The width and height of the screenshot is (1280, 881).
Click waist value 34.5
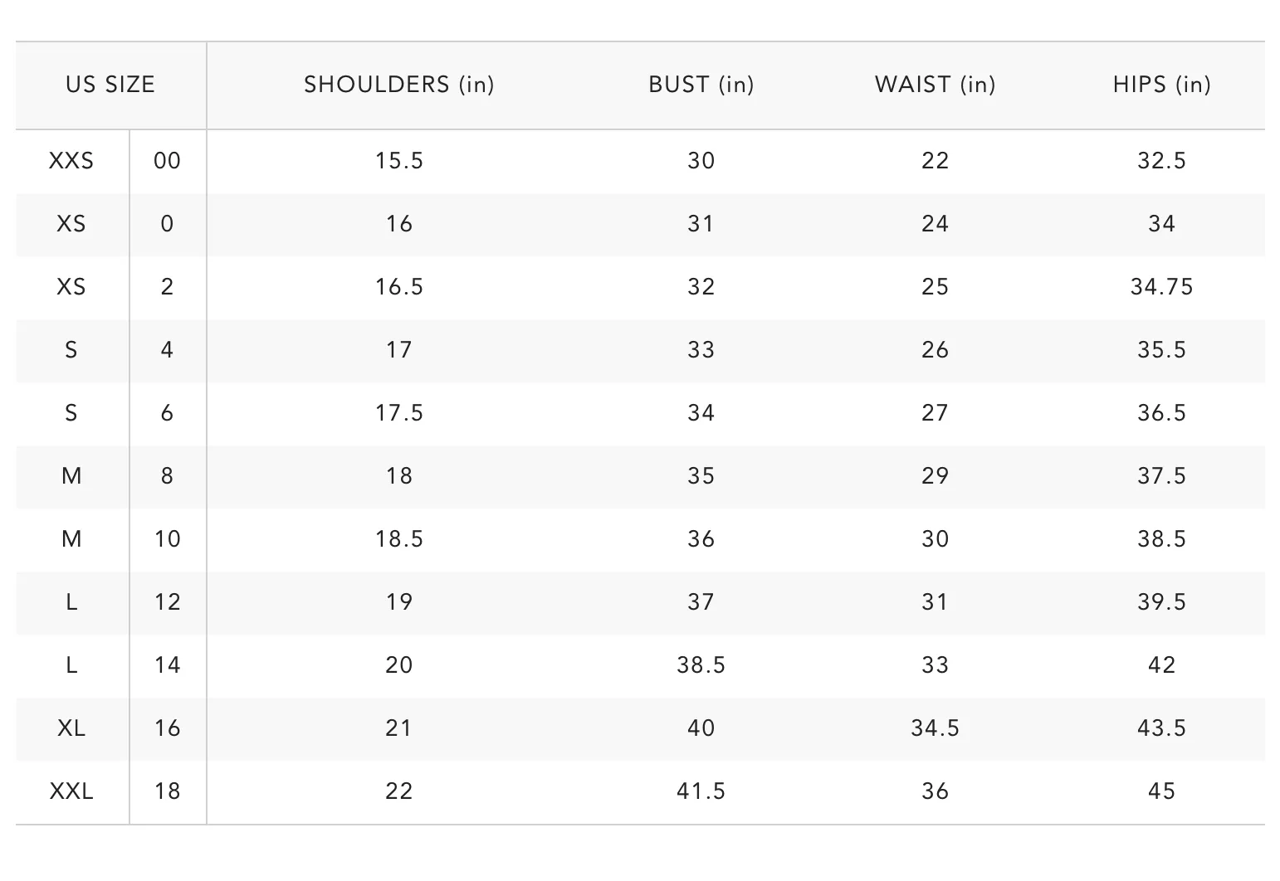pyautogui.click(x=935, y=728)
